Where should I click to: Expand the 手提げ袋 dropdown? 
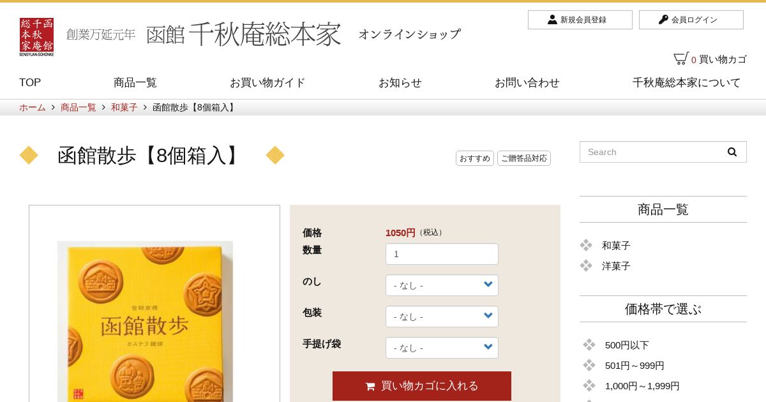pos(442,348)
